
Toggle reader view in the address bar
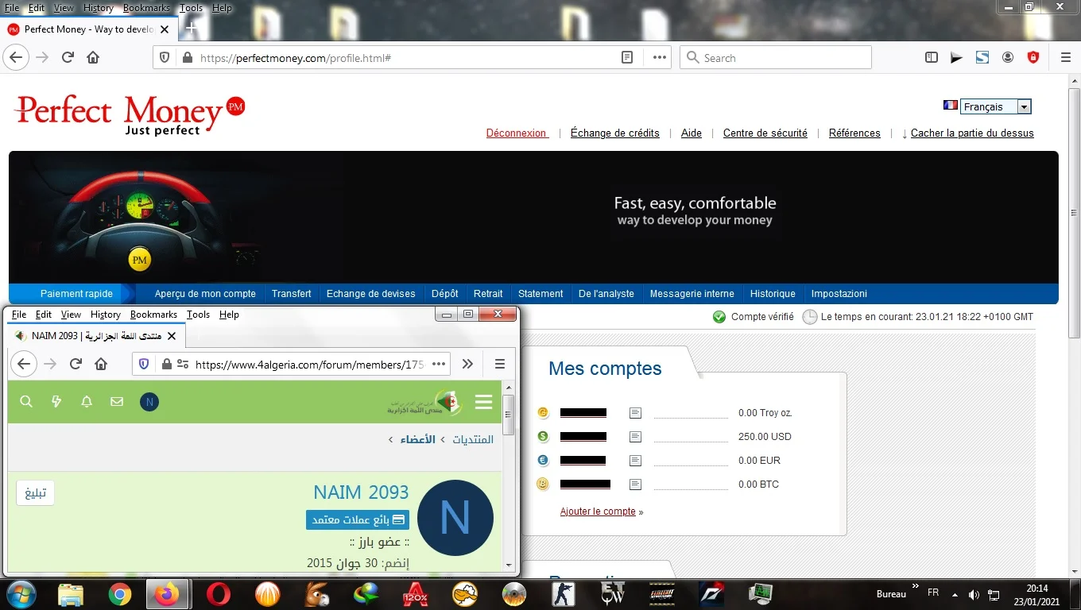(627, 57)
